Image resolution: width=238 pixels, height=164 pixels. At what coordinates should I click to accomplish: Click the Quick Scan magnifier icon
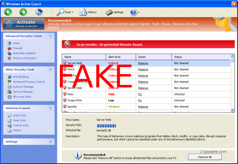pos(9,115)
